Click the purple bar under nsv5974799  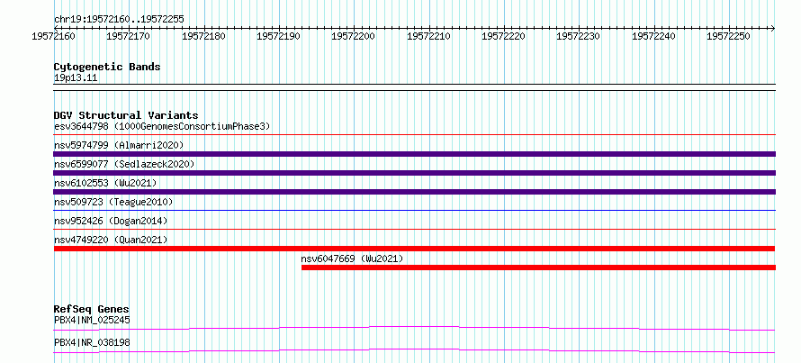(x=414, y=154)
